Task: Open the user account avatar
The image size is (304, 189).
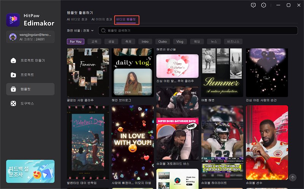Action: tap(13, 37)
